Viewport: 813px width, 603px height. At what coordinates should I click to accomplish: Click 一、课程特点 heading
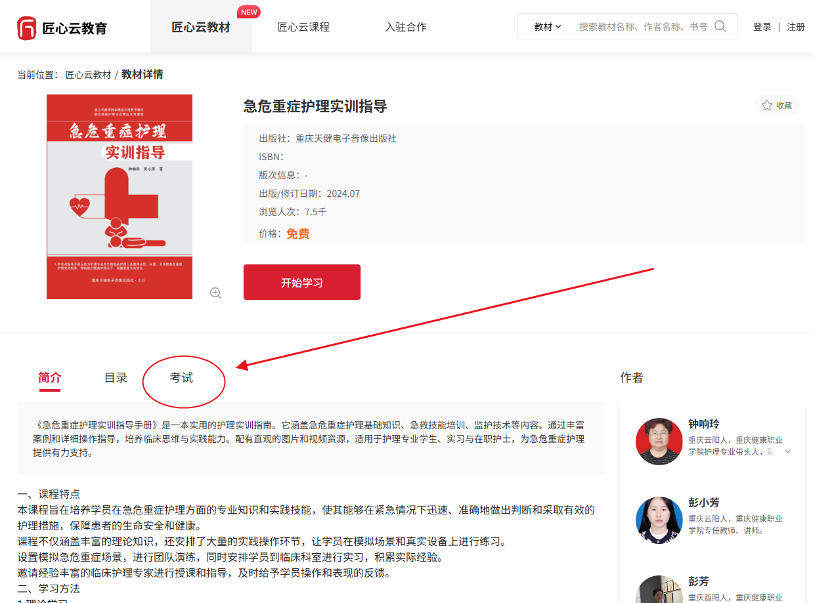click(x=49, y=494)
